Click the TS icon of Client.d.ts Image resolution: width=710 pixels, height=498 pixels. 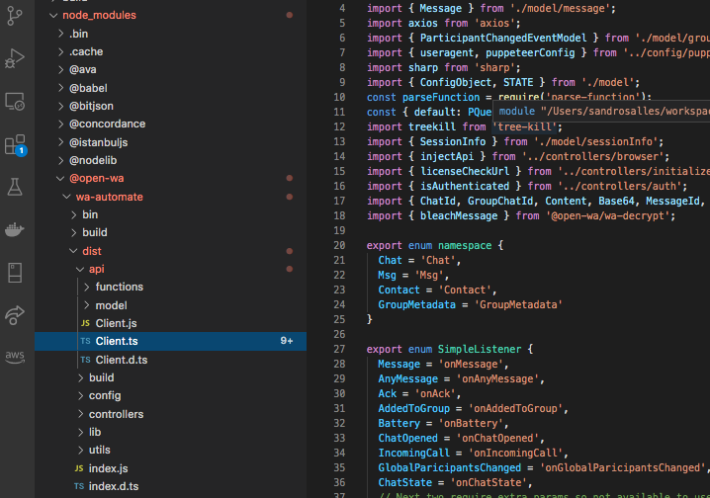point(86,360)
